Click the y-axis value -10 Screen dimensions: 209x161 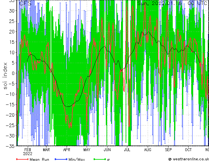10,94
